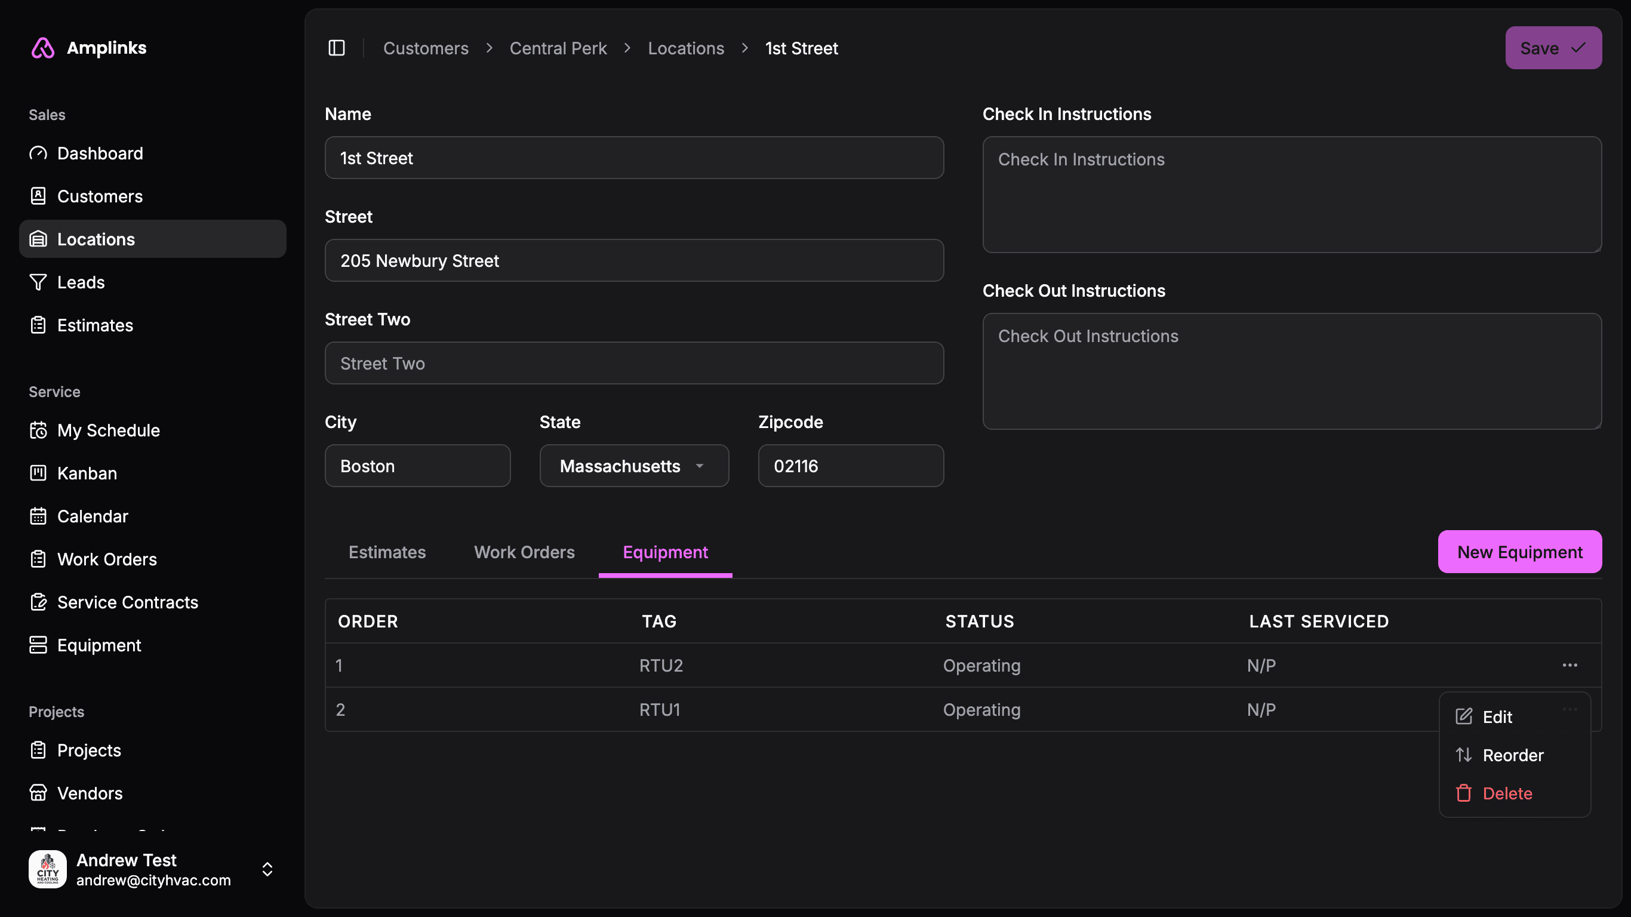Choose Edit from the row menu
Screen dimensions: 1631x917
click(1497, 717)
